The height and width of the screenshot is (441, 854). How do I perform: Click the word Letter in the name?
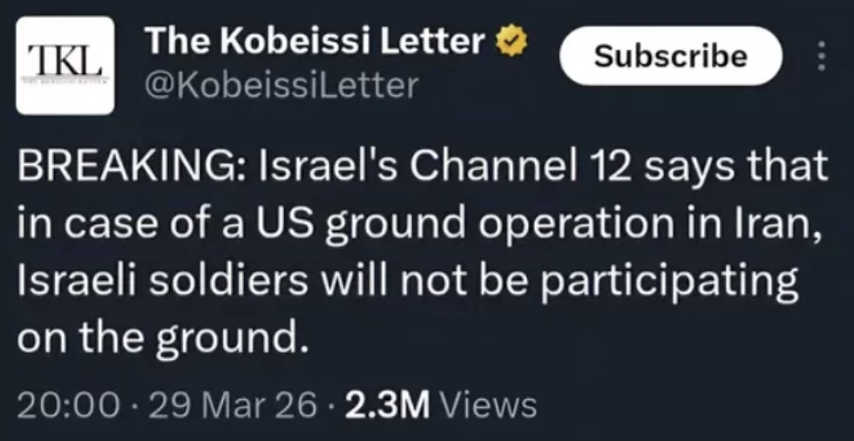tap(434, 40)
